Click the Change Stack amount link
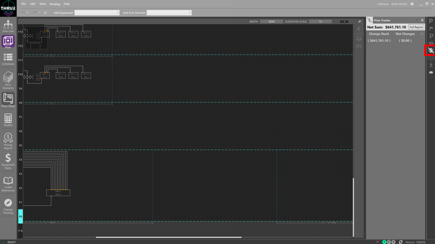Screen dimensions: 435x244 [379, 40]
